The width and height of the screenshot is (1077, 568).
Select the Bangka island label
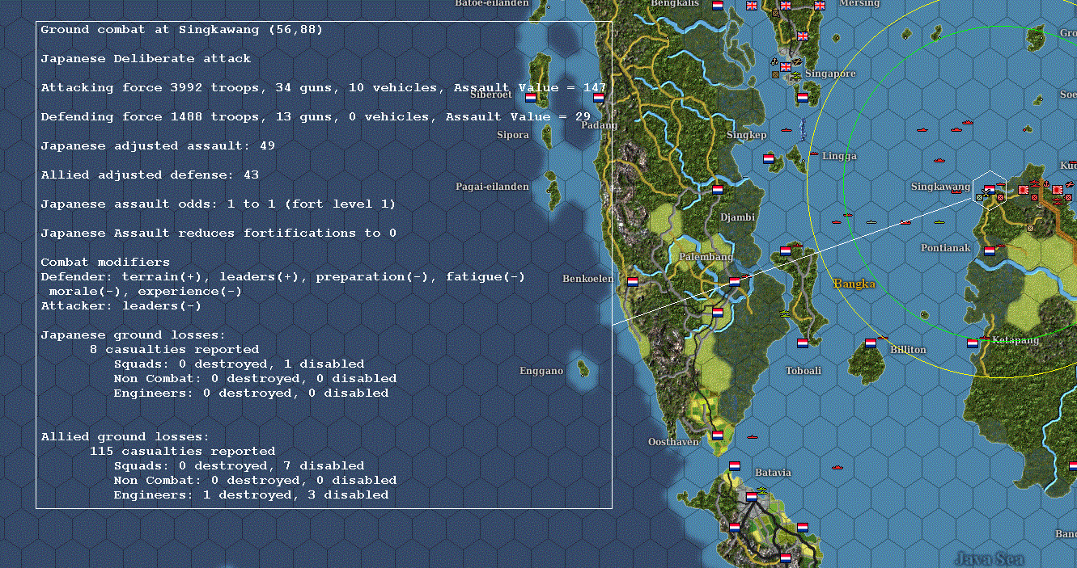point(854,284)
